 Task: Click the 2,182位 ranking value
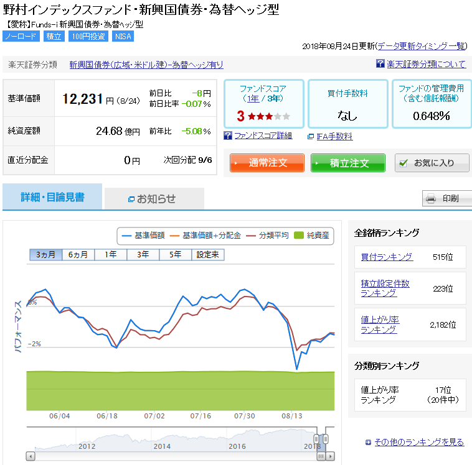(443, 325)
